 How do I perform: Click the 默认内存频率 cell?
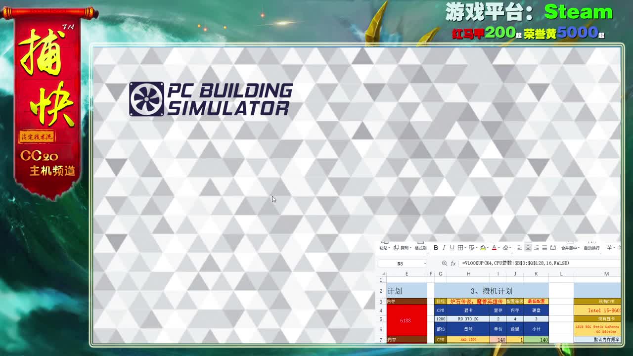(597, 340)
